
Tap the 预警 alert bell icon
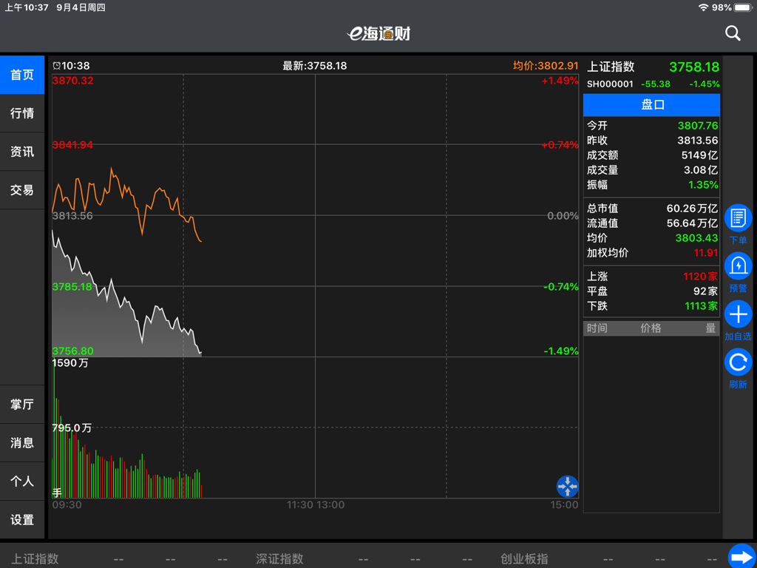[x=738, y=266]
